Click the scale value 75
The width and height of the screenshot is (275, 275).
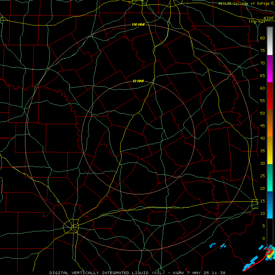pos(262,50)
